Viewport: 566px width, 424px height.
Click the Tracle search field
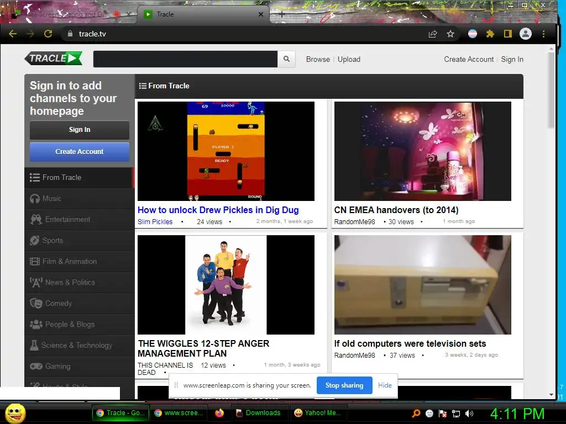point(185,59)
